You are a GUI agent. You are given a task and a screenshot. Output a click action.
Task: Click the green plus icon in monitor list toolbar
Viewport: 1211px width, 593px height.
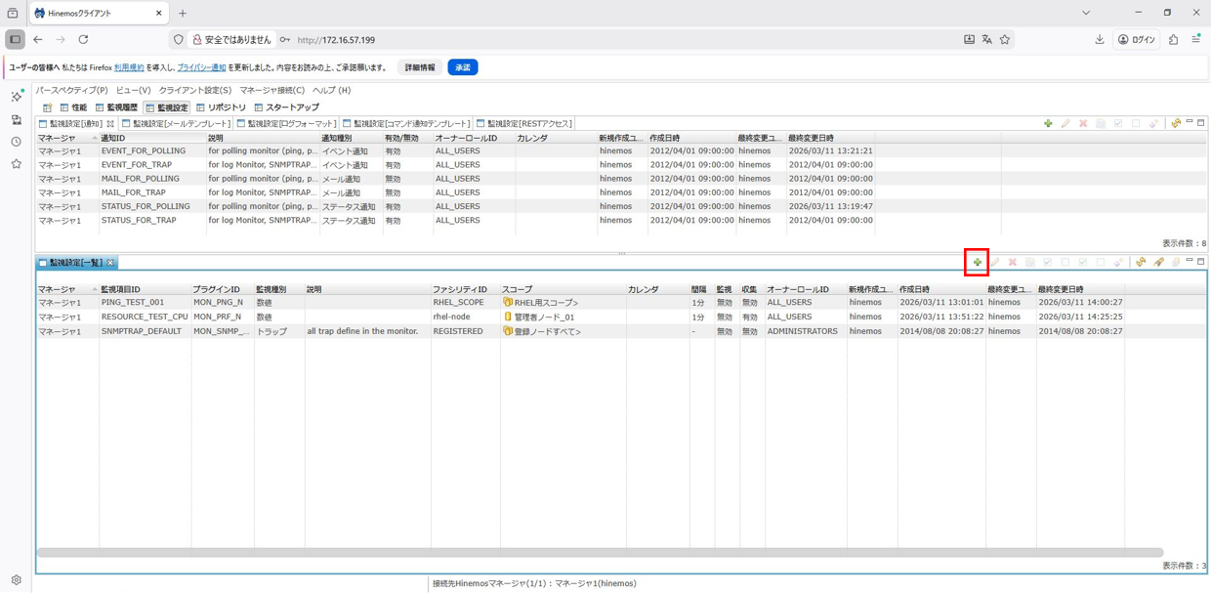tap(977, 262)
